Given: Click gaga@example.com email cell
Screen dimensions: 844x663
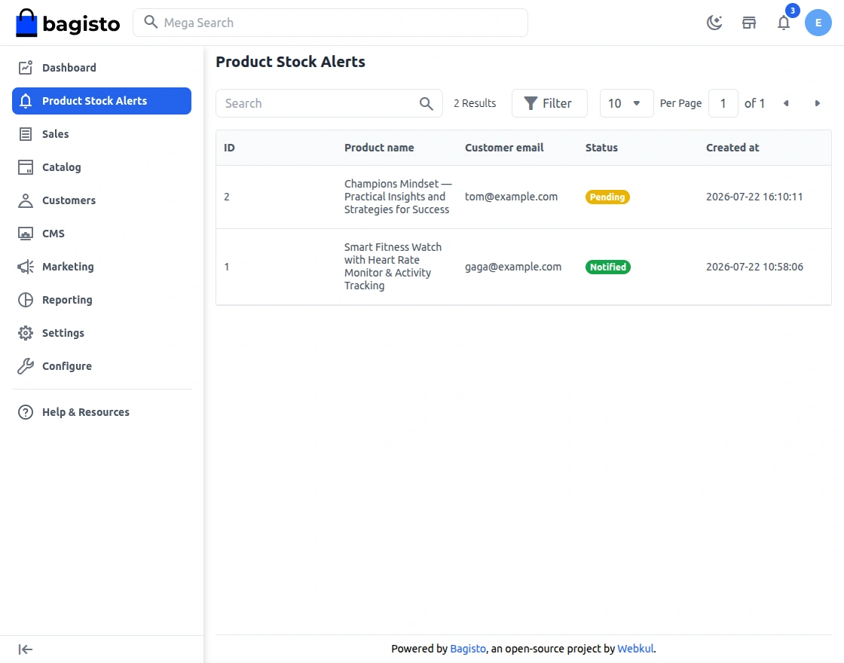Looking at the screenshot, I should coord(513,267).
